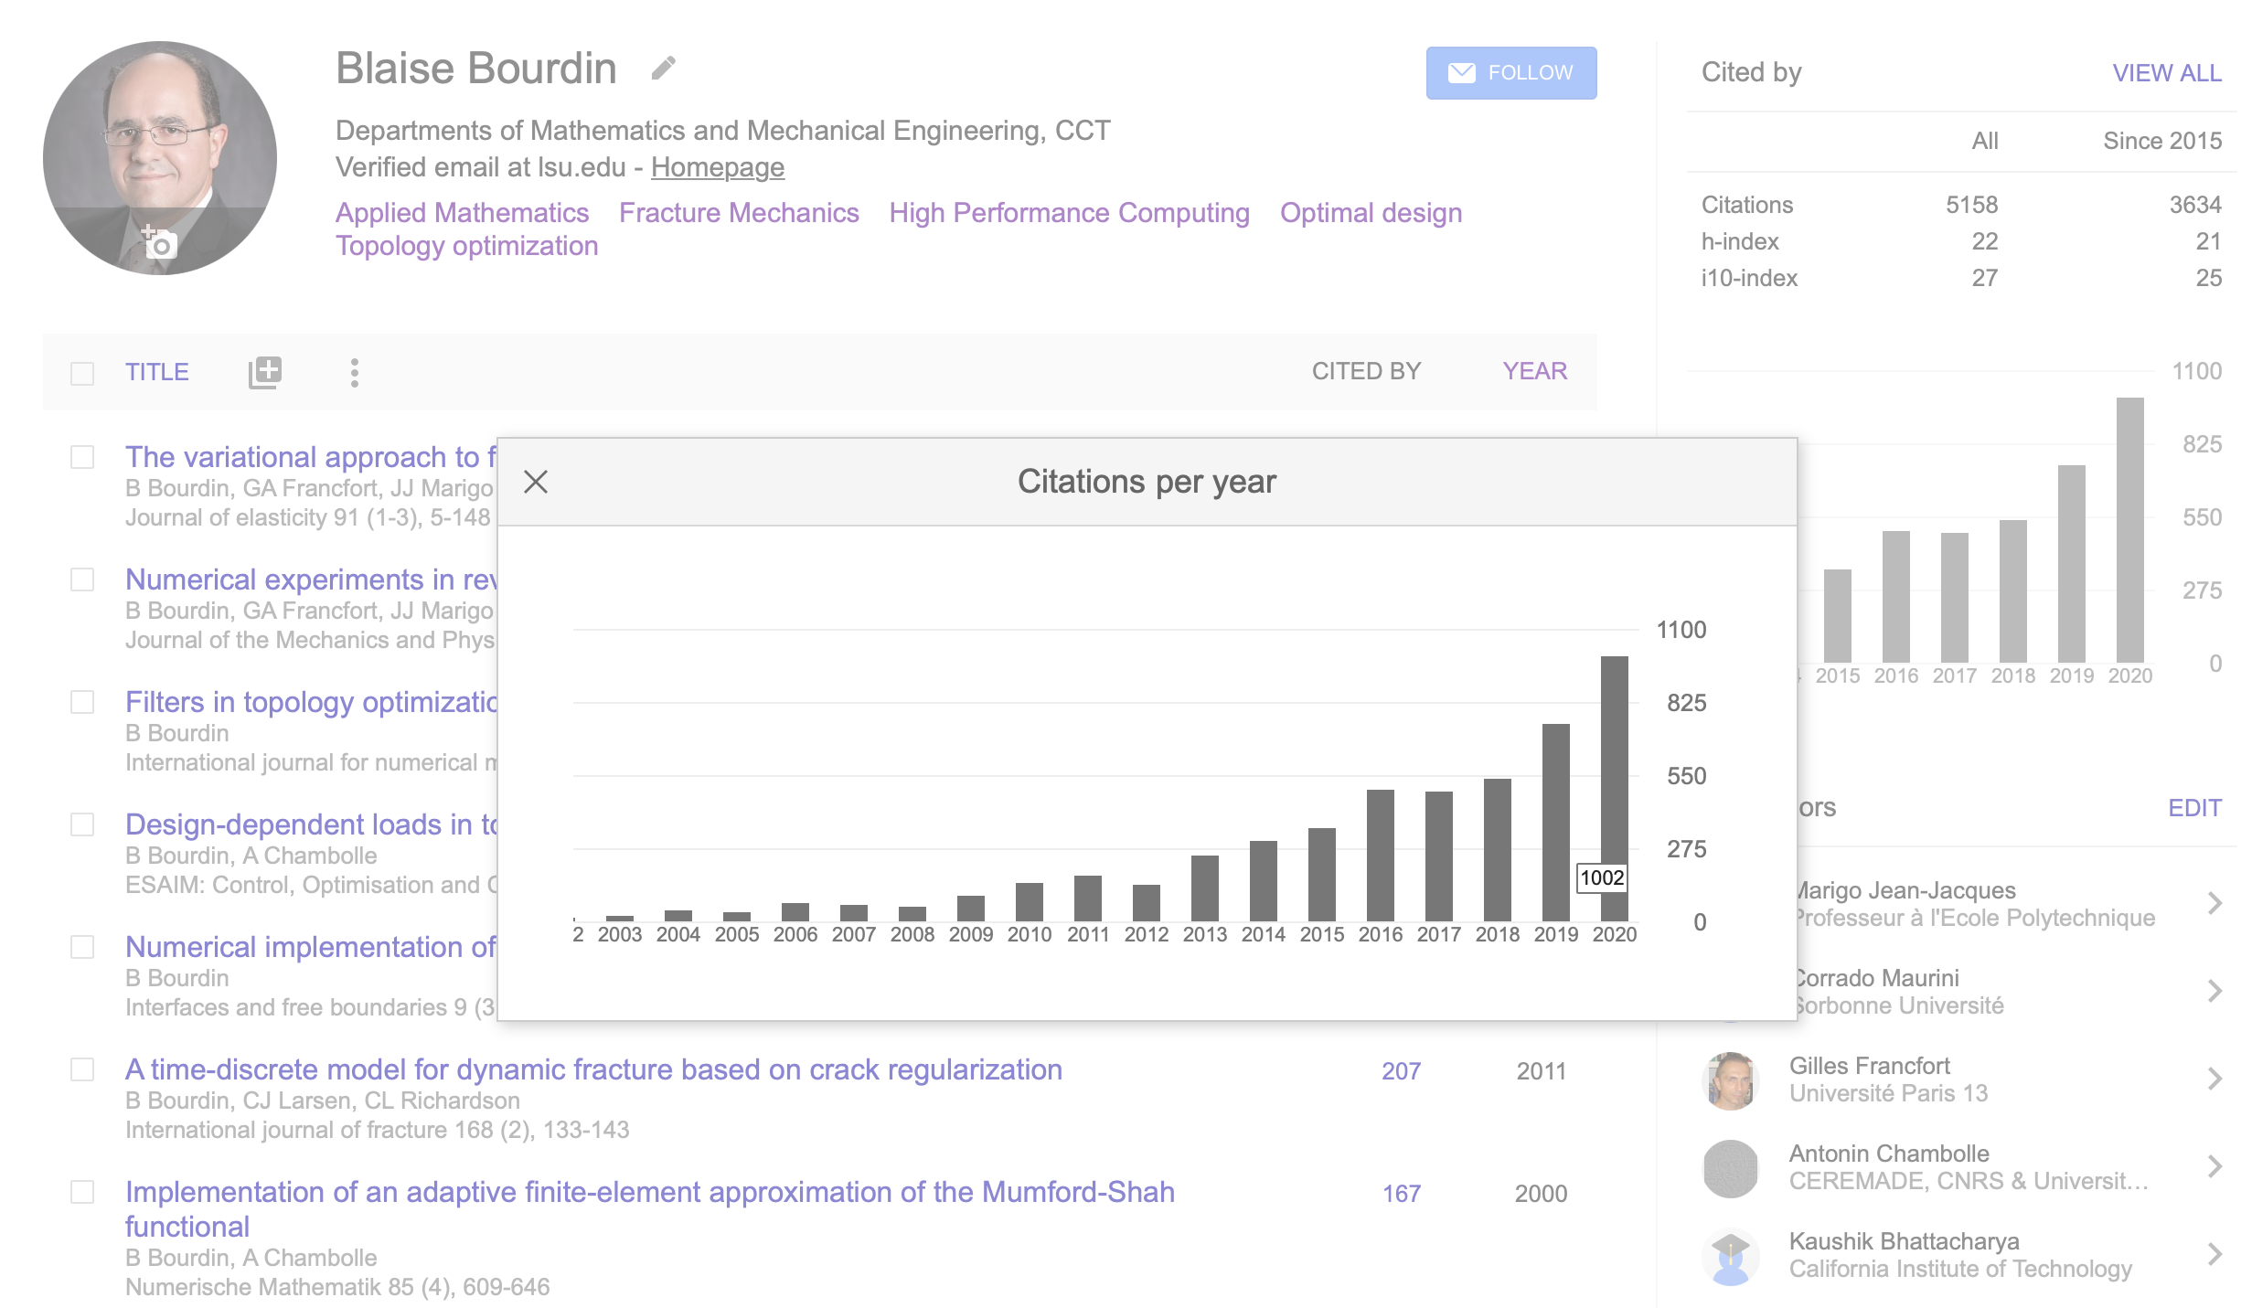
Task: Click Gilles Francfort's profile avatar
Action: pyautogui.click(x=1730, y=1079)
